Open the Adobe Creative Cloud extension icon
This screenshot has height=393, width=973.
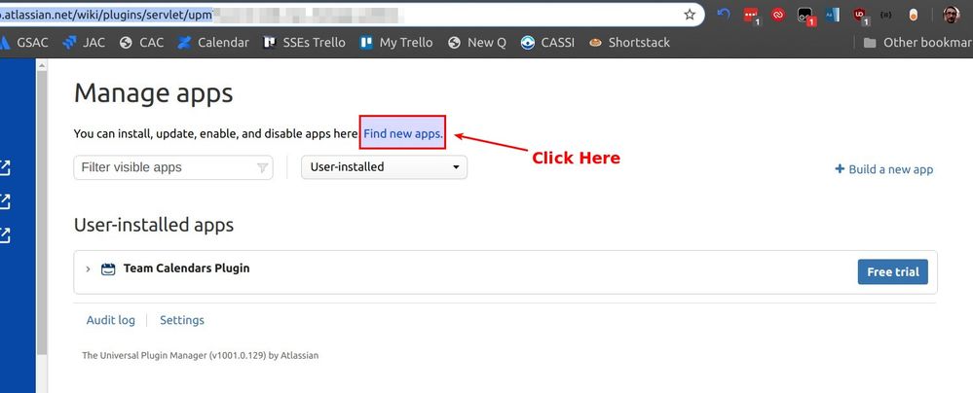pos(778,15)
